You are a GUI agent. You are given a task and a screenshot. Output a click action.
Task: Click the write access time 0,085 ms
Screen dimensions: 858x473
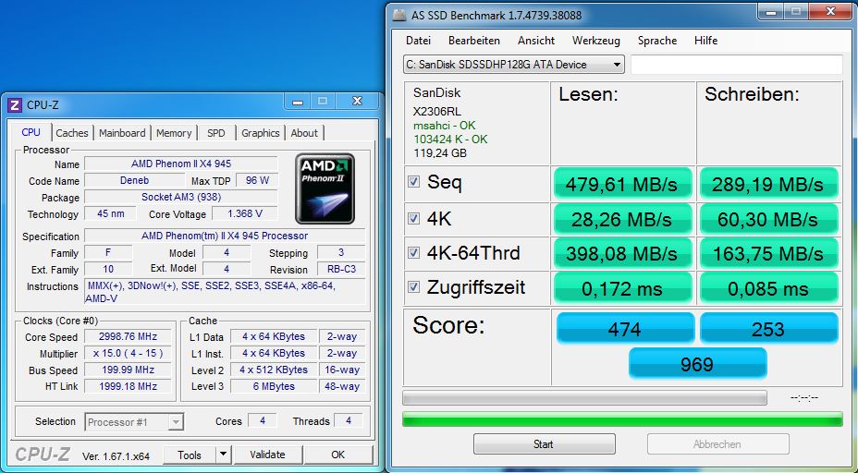point(769,288)
